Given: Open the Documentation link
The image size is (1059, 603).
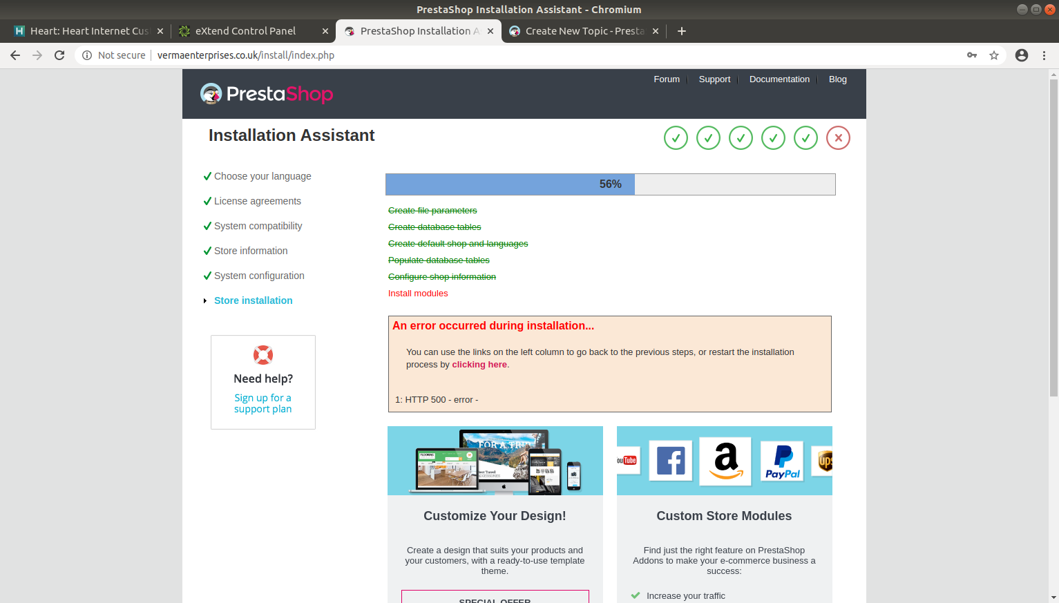Looking at the screenshot, I should [779, 79].
